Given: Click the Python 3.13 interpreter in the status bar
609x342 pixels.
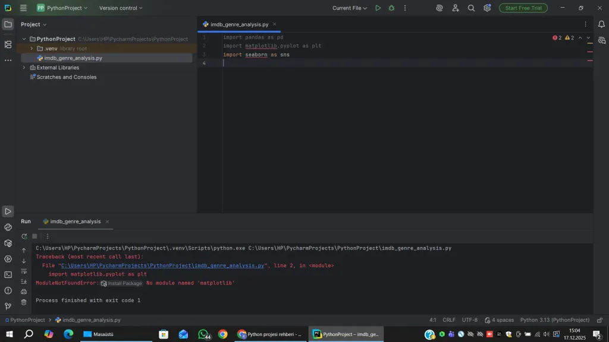Looking at the screenshot, I should [554, 320].
